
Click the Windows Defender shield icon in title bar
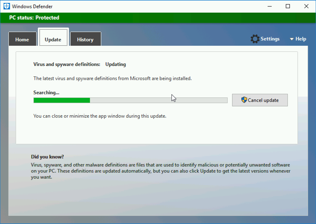click(x=6, y=6)
